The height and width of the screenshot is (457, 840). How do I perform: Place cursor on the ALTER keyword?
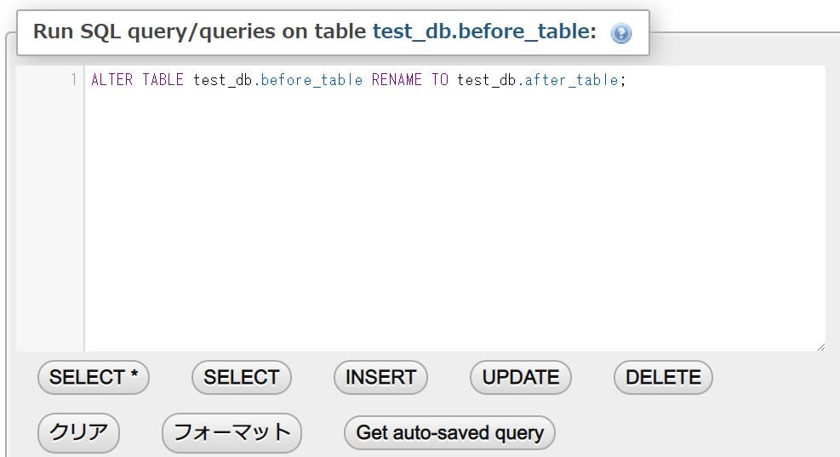point(111,81)
